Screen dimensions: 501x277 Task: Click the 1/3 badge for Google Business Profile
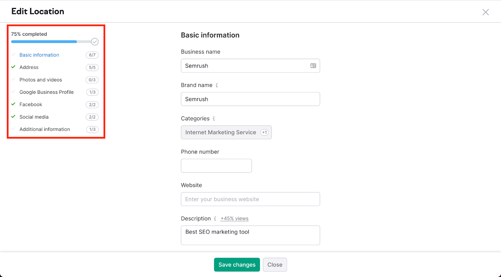pyautogui.click(x=92, y=92)
